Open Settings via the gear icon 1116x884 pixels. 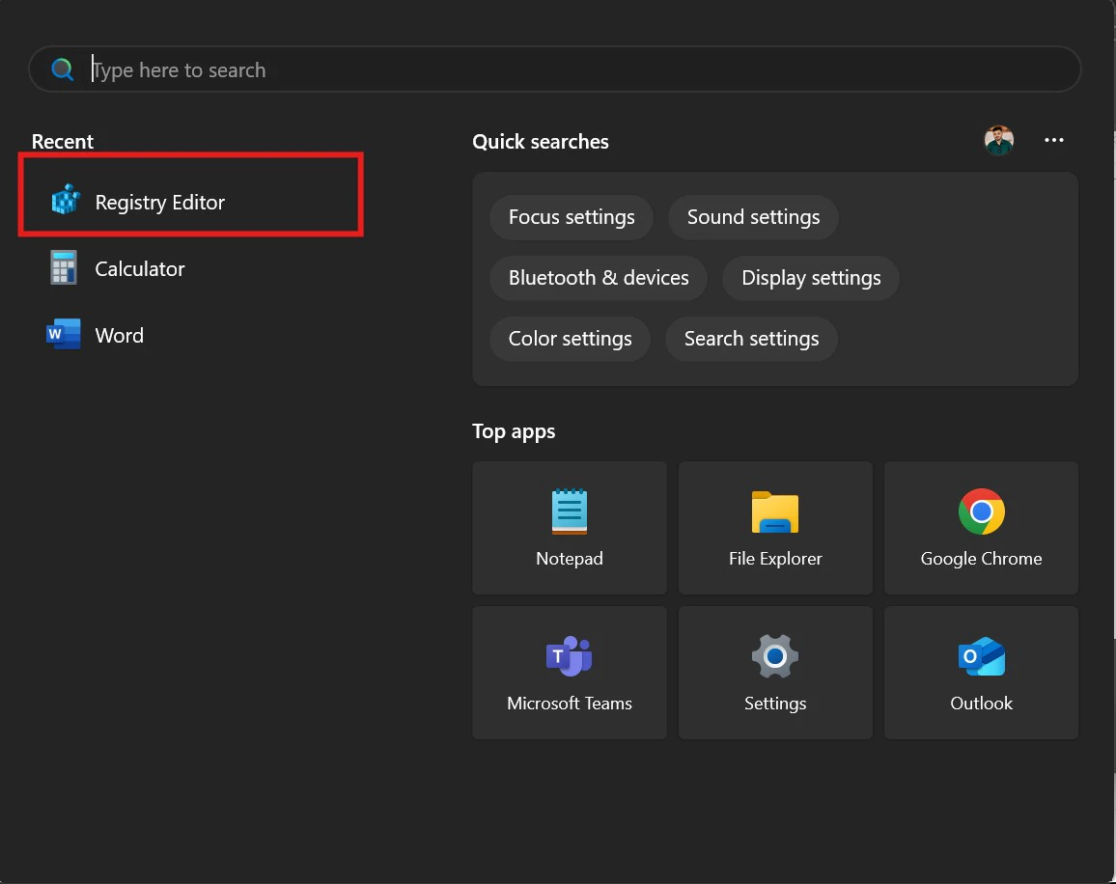pyautogui.click(x=775, y=655)
